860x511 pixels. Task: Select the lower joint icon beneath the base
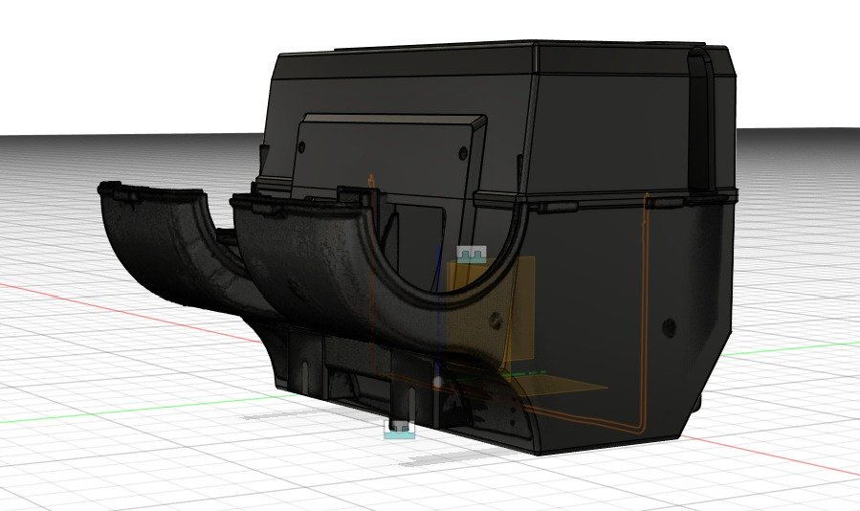(400, 429)
